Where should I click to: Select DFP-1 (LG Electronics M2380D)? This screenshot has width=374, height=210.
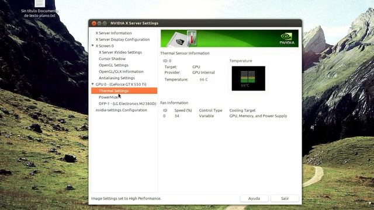tap(127, 104)
